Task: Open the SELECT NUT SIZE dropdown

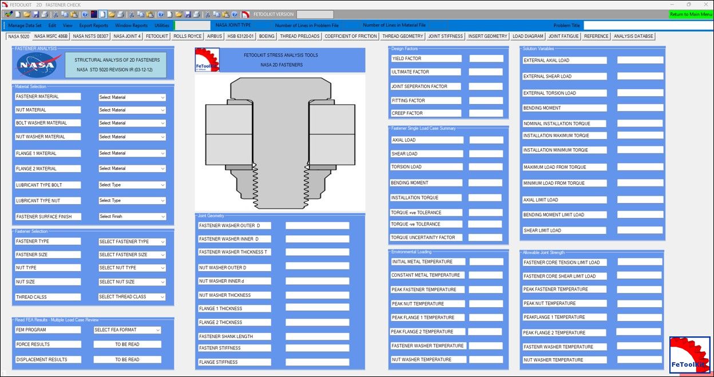Action: [132, 282]
